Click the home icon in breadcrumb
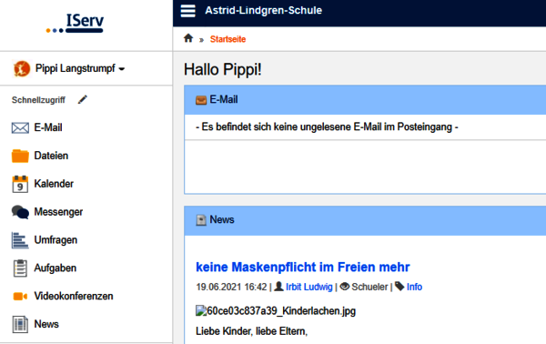Image resolution: width=546 pixels, height=344 pixels. tap(188, 38)
